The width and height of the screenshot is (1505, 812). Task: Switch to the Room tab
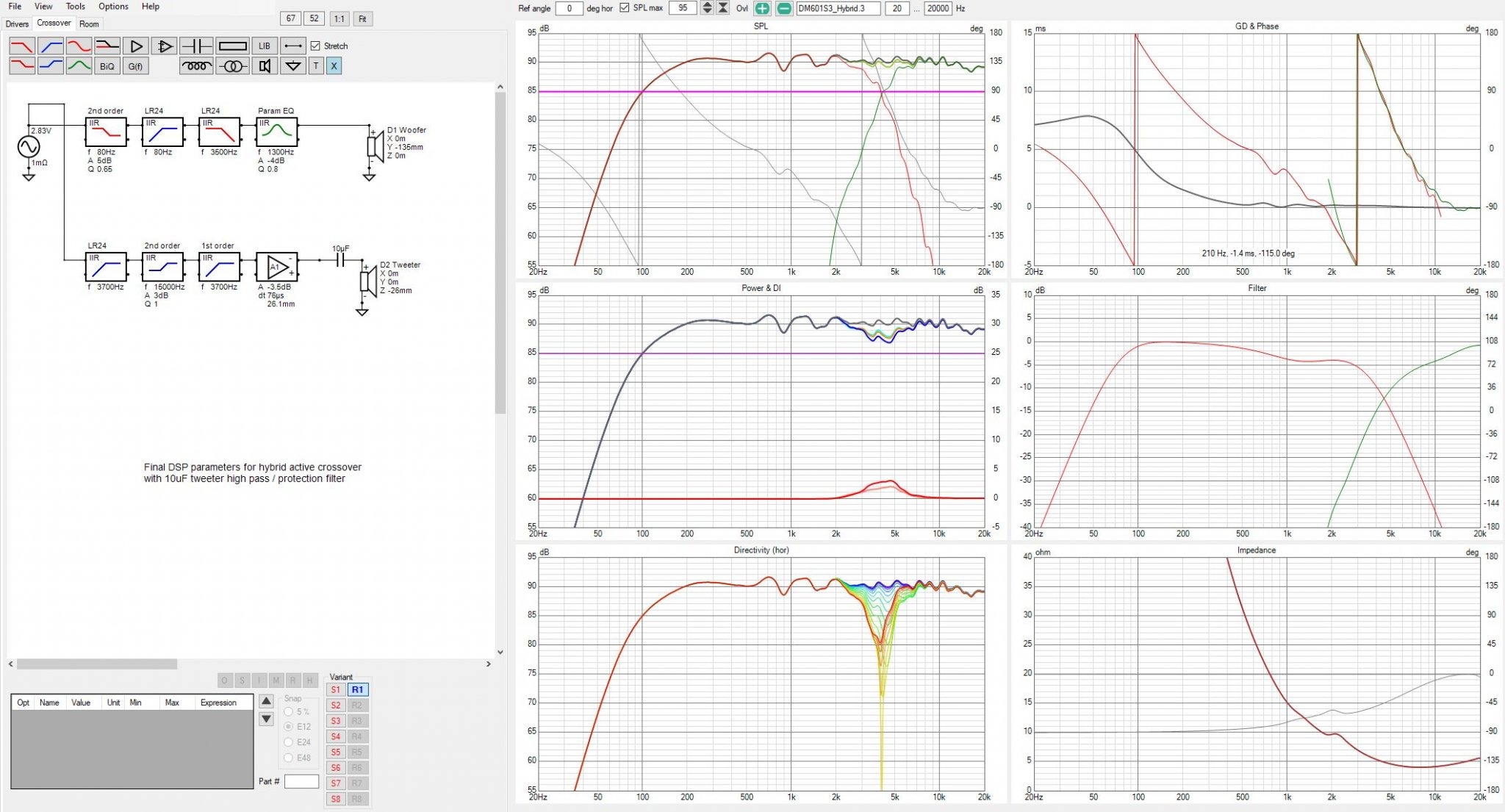point(89,24)
